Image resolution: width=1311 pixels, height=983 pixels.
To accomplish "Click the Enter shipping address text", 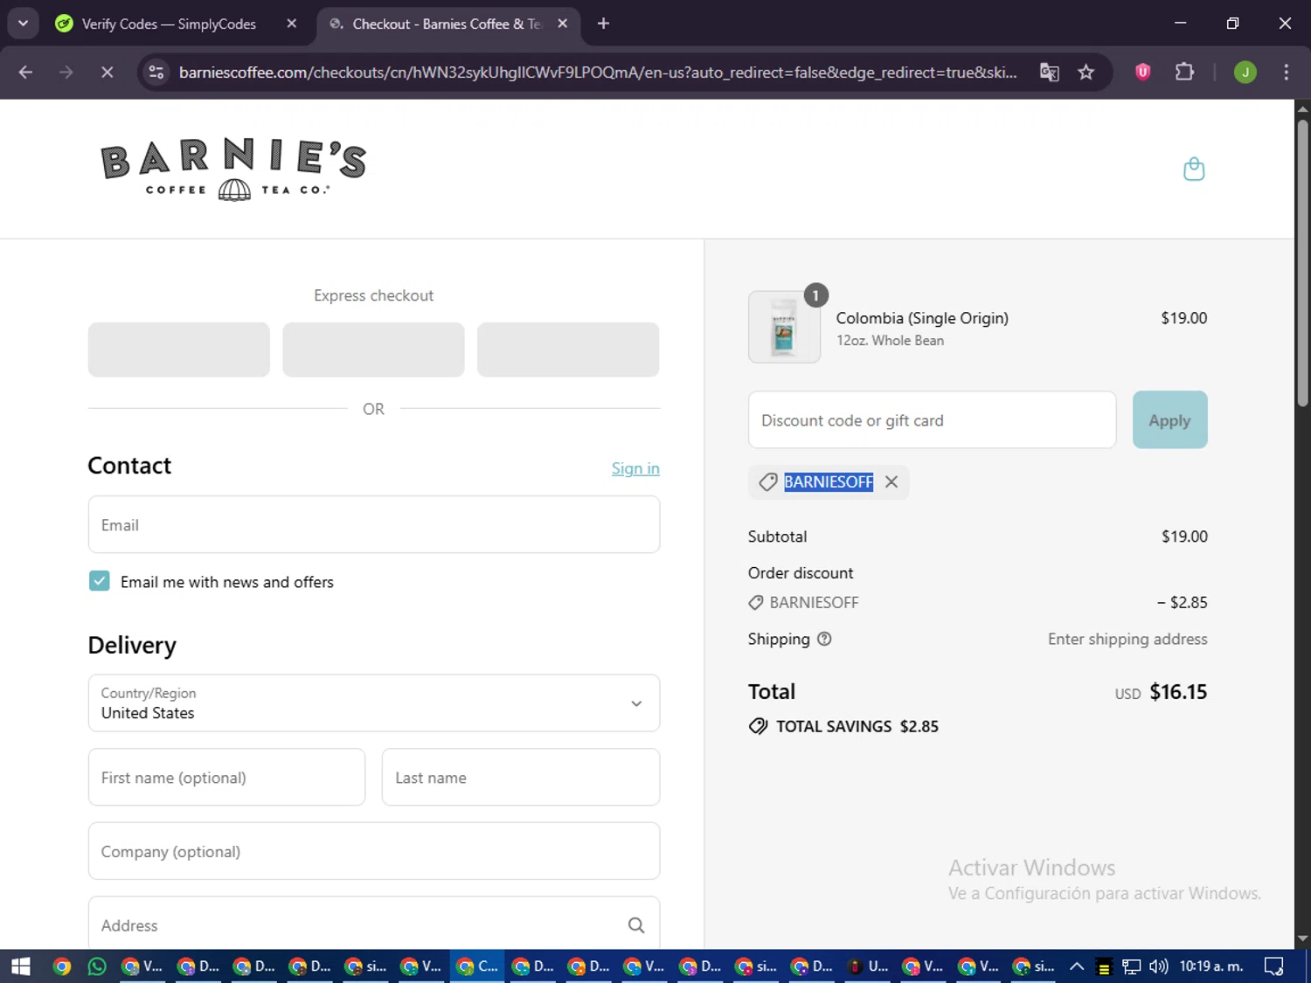I will click(x=1127, y=639).
